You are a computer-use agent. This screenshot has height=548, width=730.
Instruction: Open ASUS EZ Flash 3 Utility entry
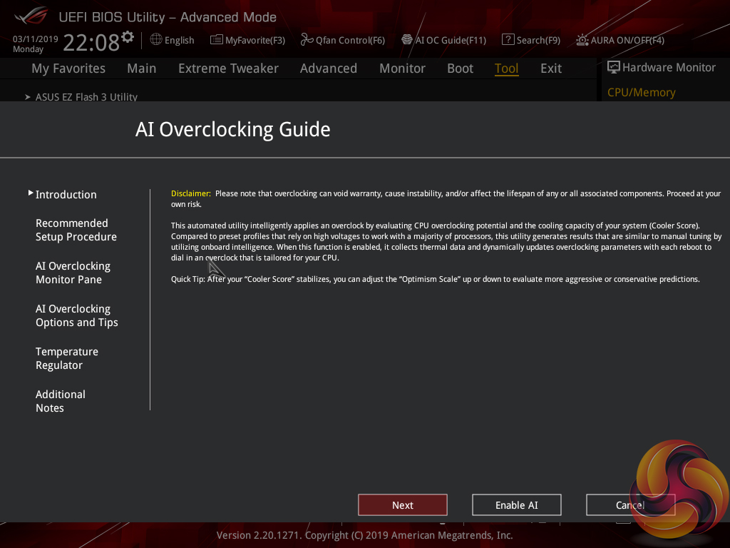tap(86, 97)
